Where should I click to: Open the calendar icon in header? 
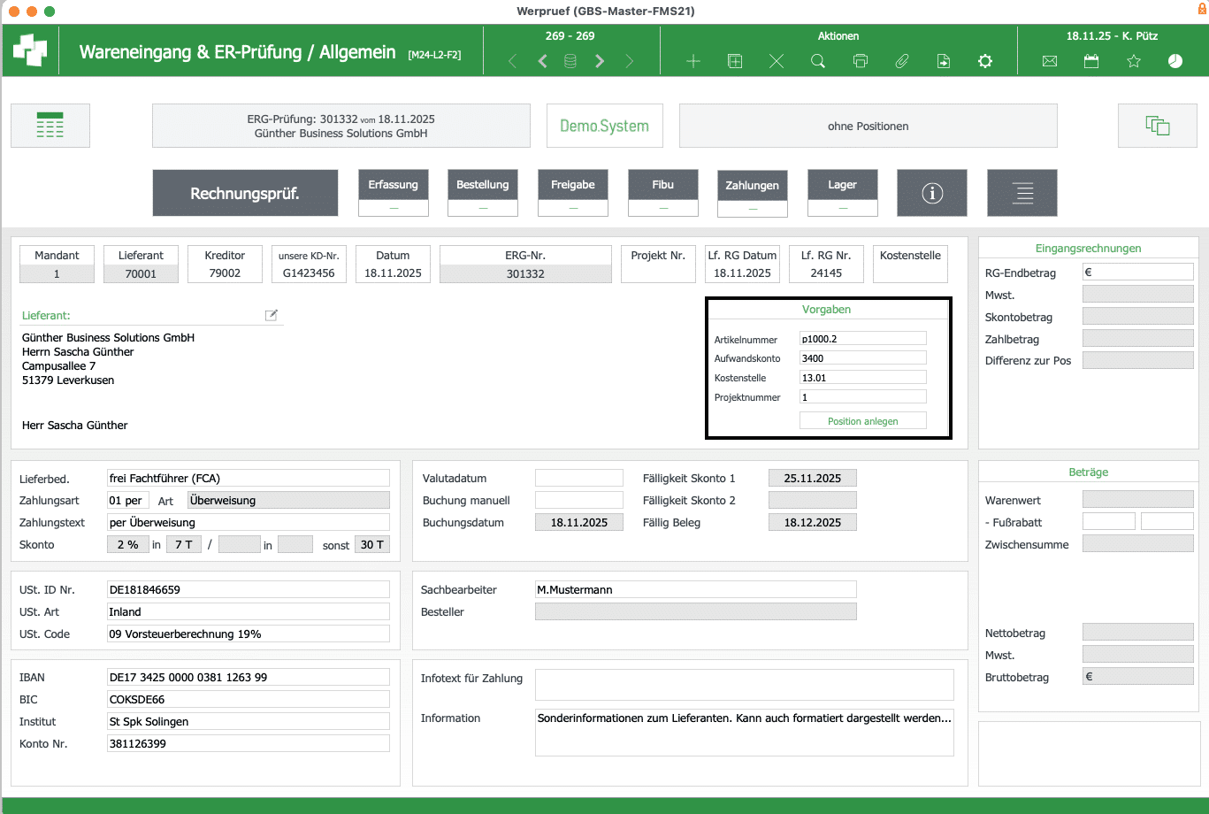pyautogui.click(x=1091, y=61)
